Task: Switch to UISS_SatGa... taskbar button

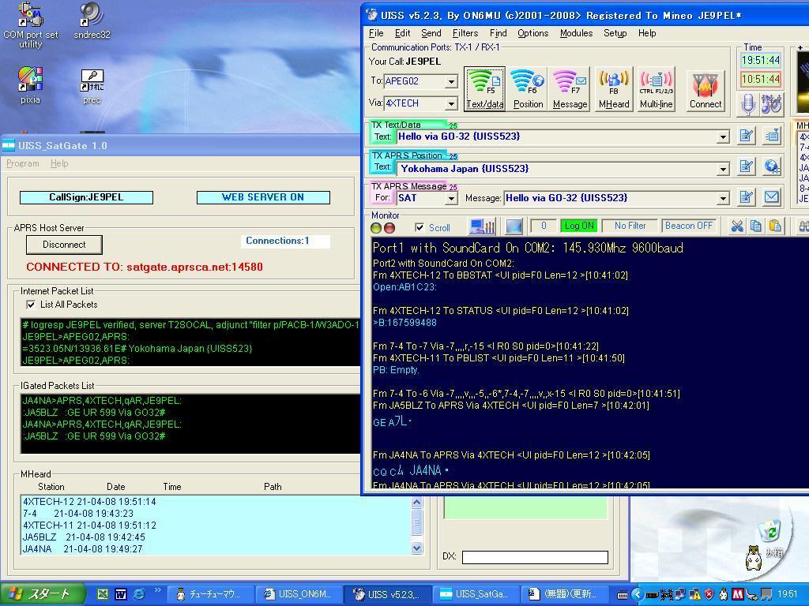Action: coord(475,594)
